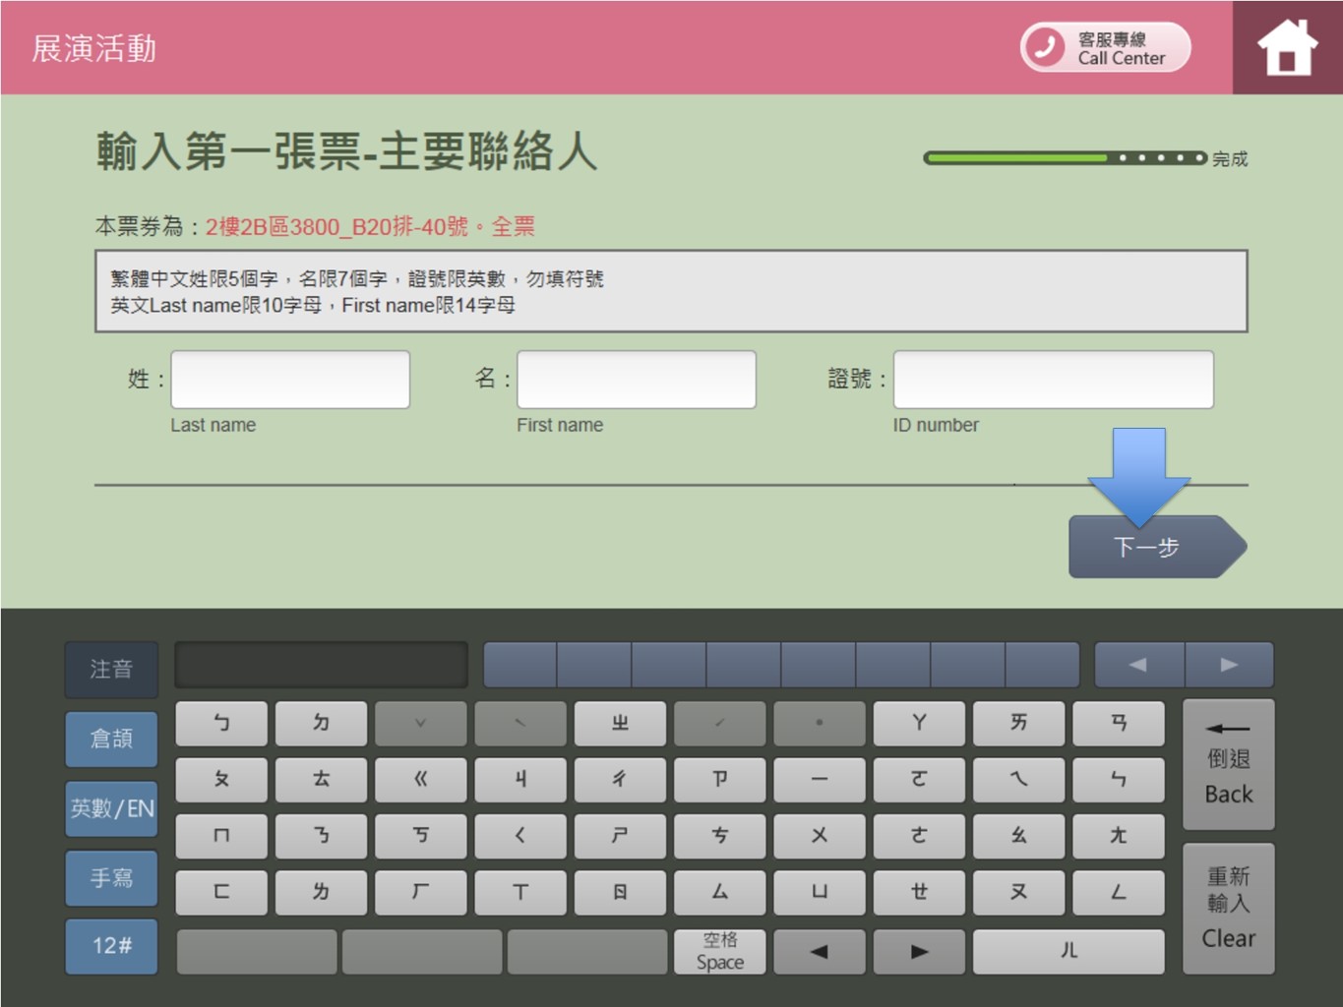The image size is (1343, 1007).
Task: Select 英數/EN input mode
Action: 111,808
